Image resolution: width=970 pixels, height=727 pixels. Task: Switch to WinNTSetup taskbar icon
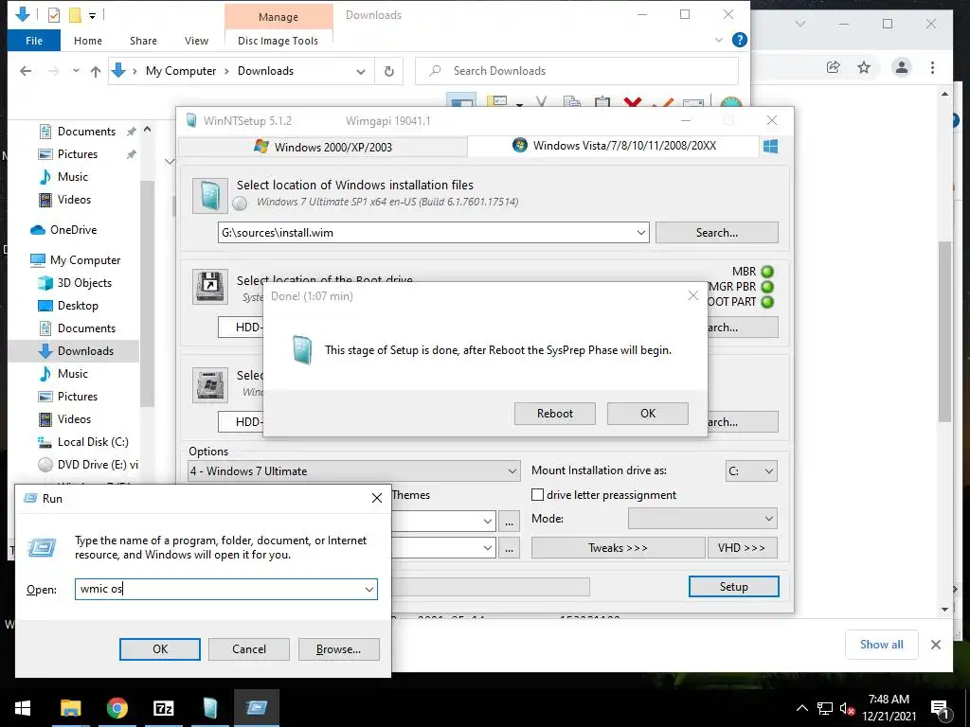210,708
